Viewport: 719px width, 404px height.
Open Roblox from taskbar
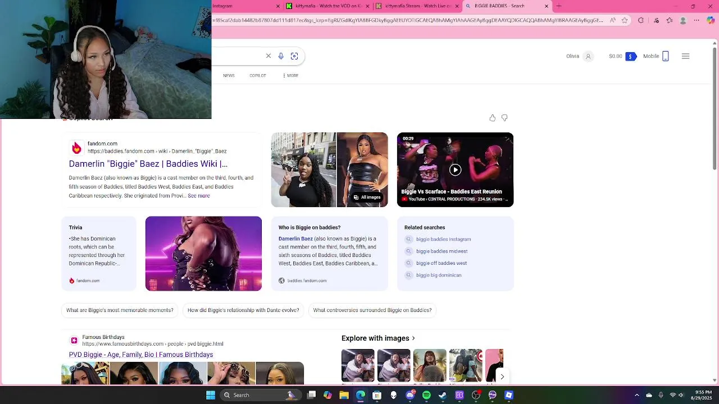[509, 395]
